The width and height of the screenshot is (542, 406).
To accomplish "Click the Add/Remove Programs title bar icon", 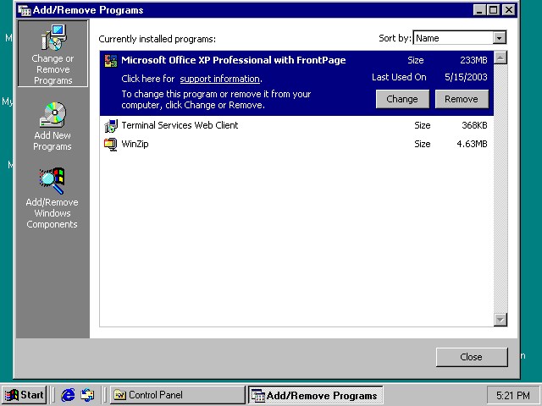I will click(25, 10).
